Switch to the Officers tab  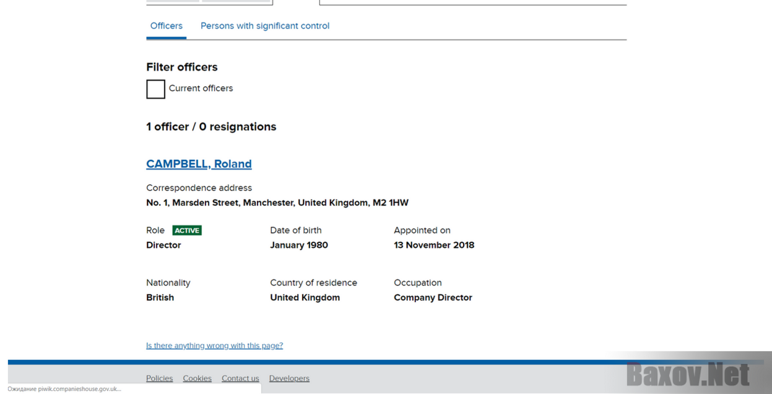[x=166, y=26]
